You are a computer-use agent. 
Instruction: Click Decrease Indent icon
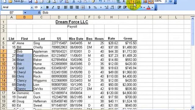(119, 7)
